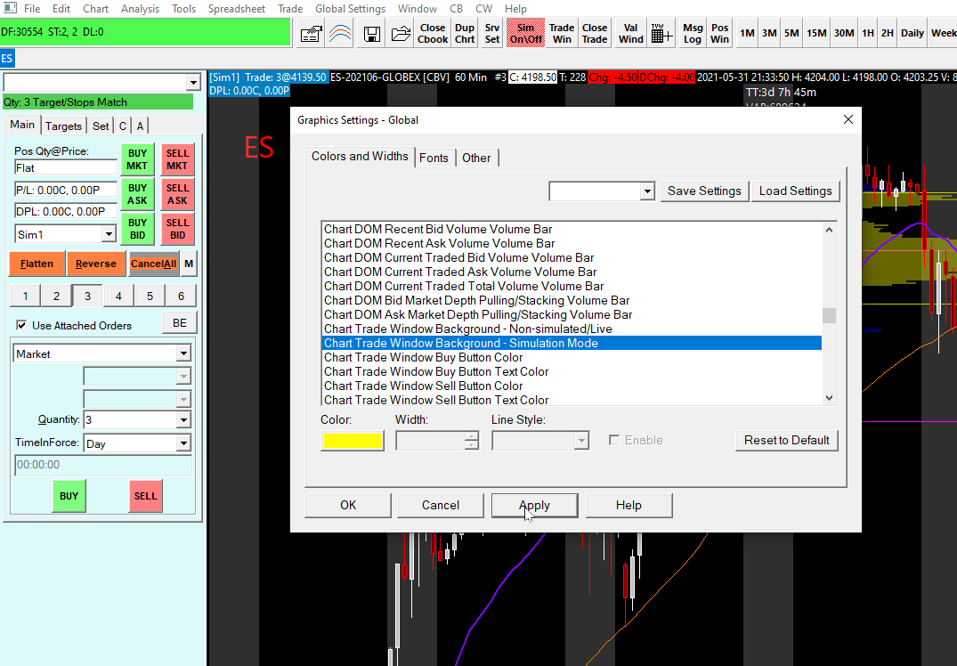Click the yellow Color swatch
957x666 pixels.
tap(353, 441)
